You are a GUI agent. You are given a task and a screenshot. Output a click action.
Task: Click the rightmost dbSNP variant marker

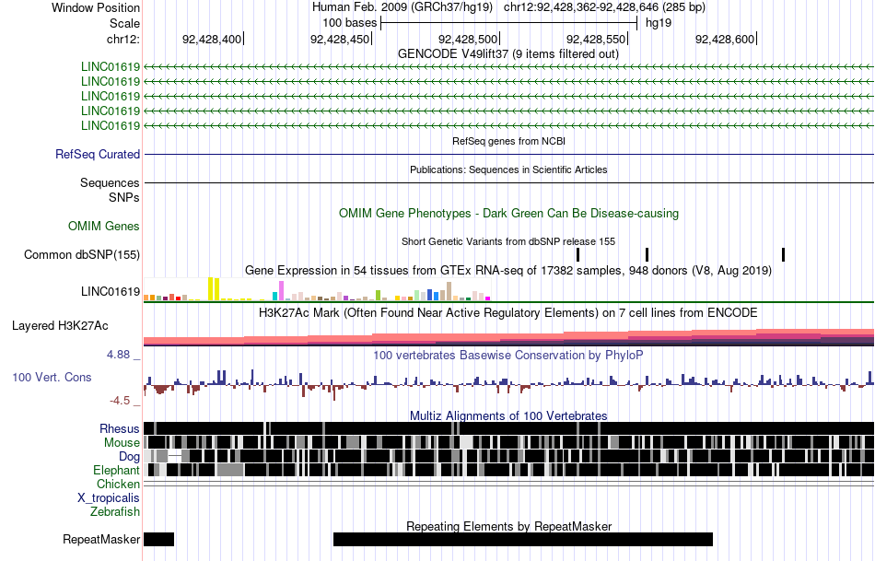784,254
